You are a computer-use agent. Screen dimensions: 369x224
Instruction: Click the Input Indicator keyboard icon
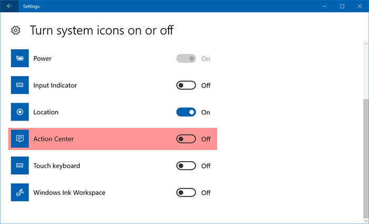click(20, 85)
